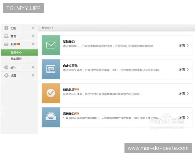Open the 功能 sidebar menu
Screen dimensions: 195x156
click(x=19, y=28)
